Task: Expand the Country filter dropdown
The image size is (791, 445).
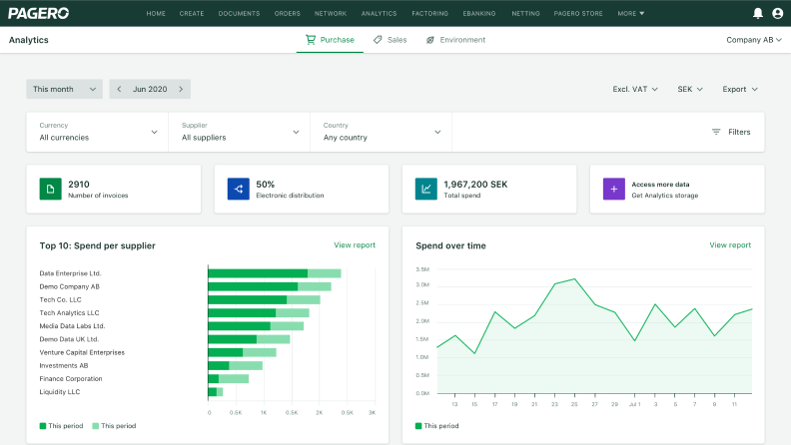Action: [382, 132]
